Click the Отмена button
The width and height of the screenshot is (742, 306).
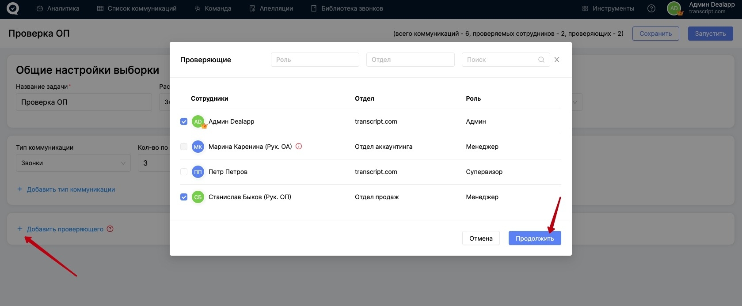coord(481,238)
